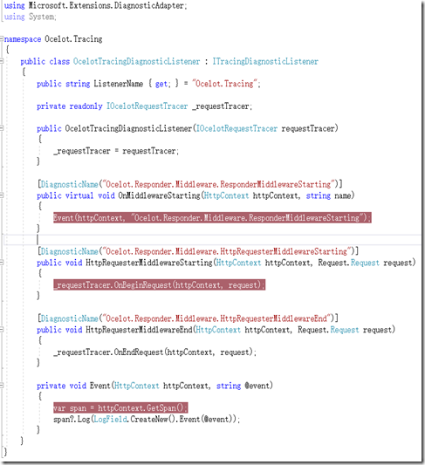Click the OnMiddlewareStarting method name
The height and width of the screenshot is (465, 425).
[159, 195]
